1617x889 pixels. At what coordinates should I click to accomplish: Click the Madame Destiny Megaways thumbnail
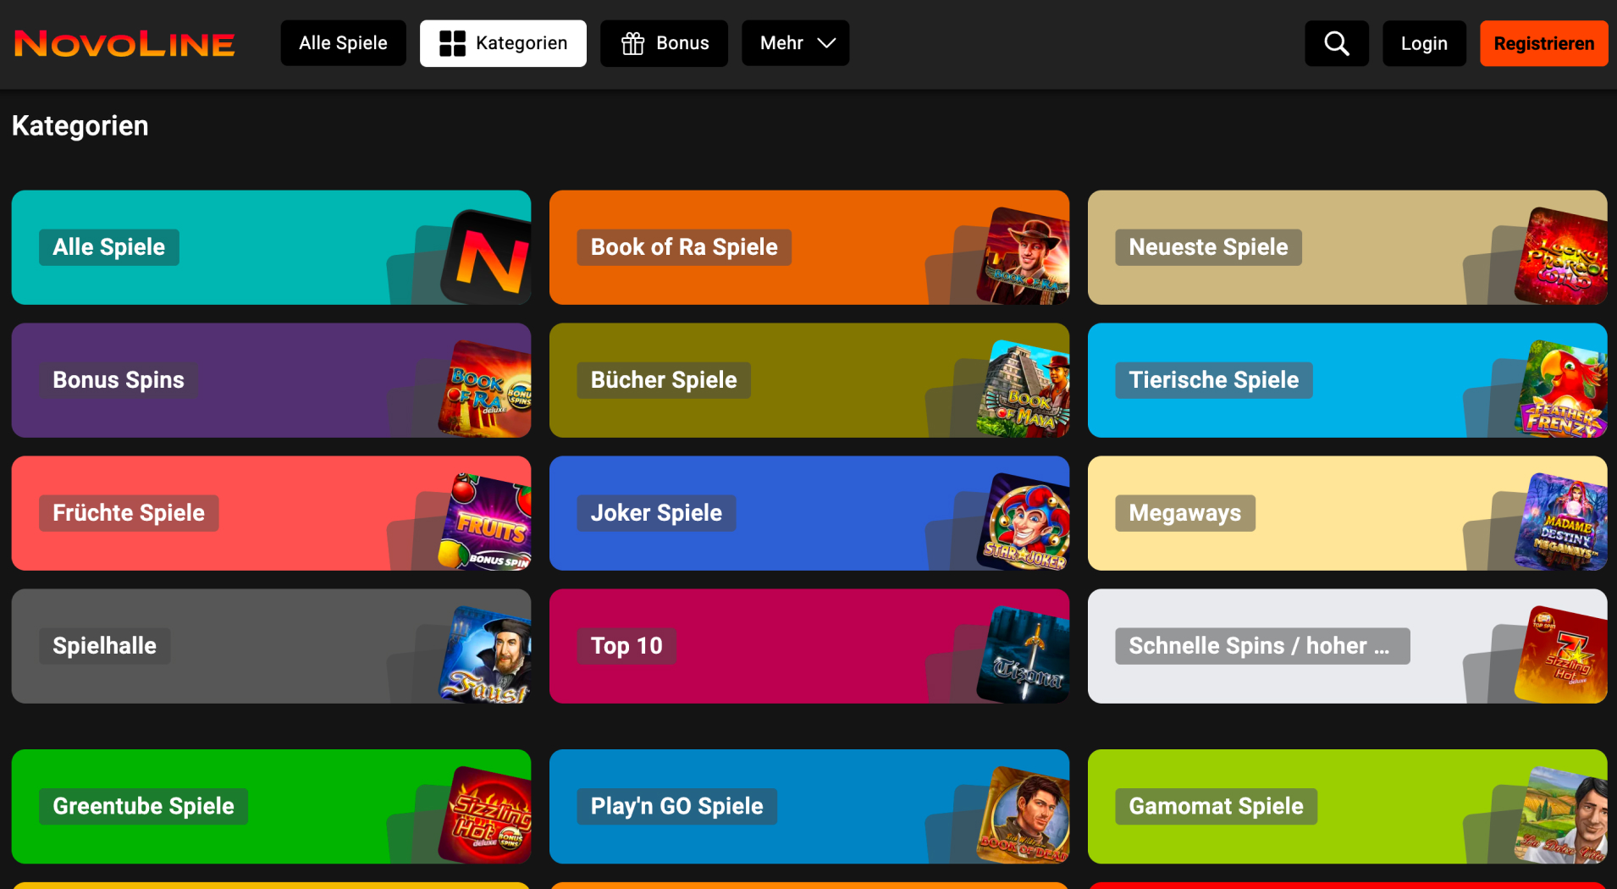point(1562,522)
